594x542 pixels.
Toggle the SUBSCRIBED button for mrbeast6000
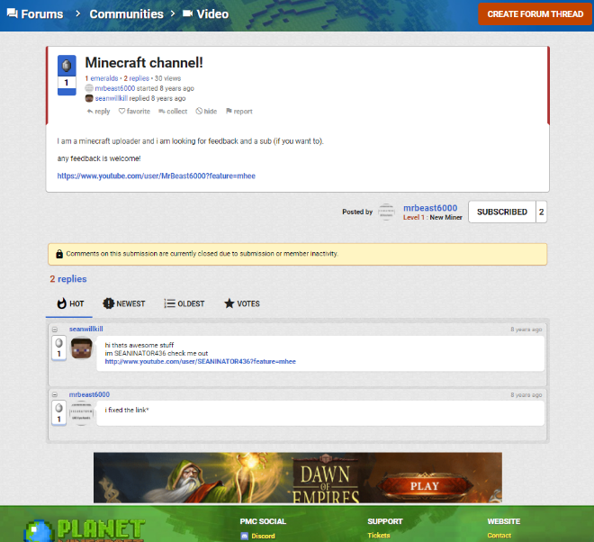(501, 212)
